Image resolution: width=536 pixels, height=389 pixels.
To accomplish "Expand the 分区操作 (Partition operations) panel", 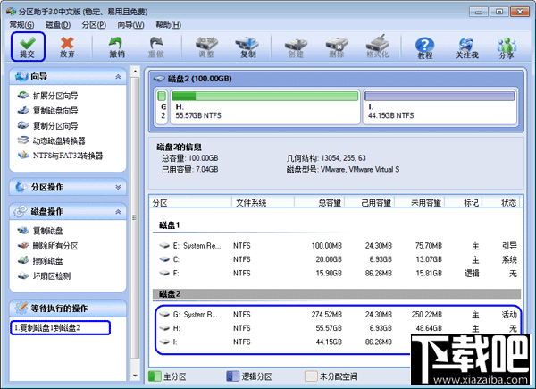I will point(119,186).
